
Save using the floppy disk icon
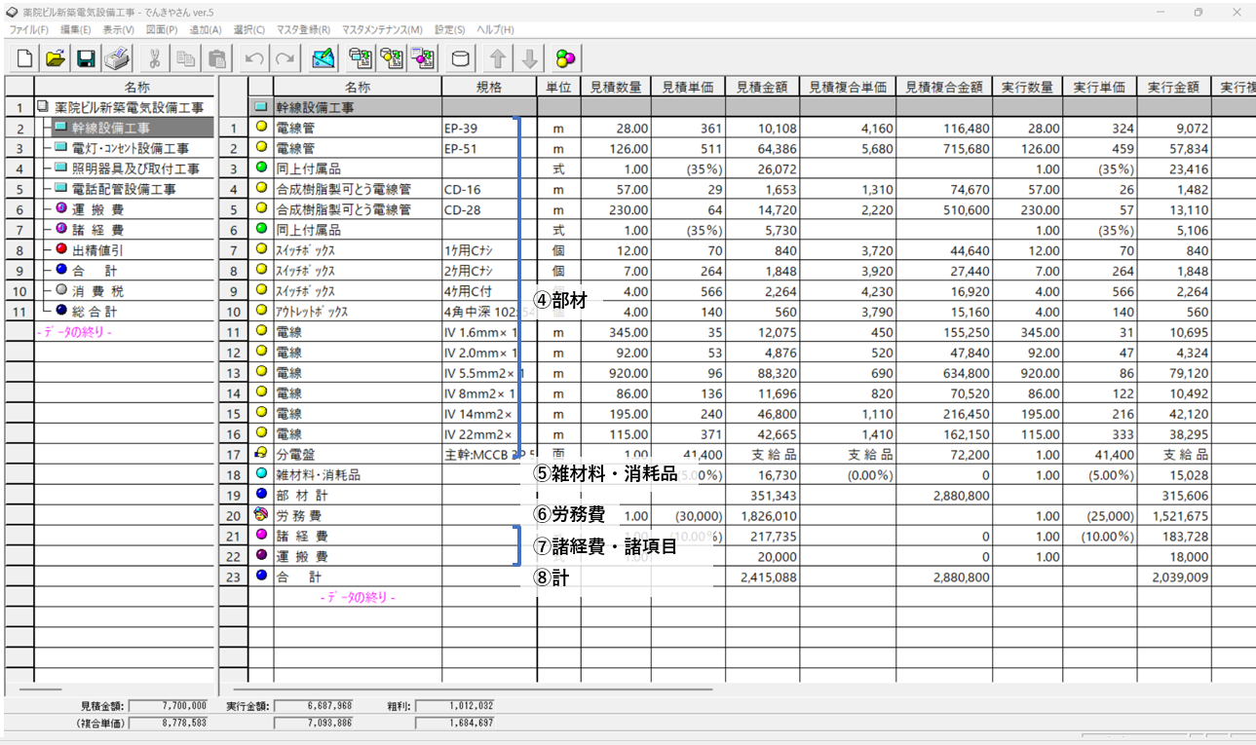tap(86, 58)
